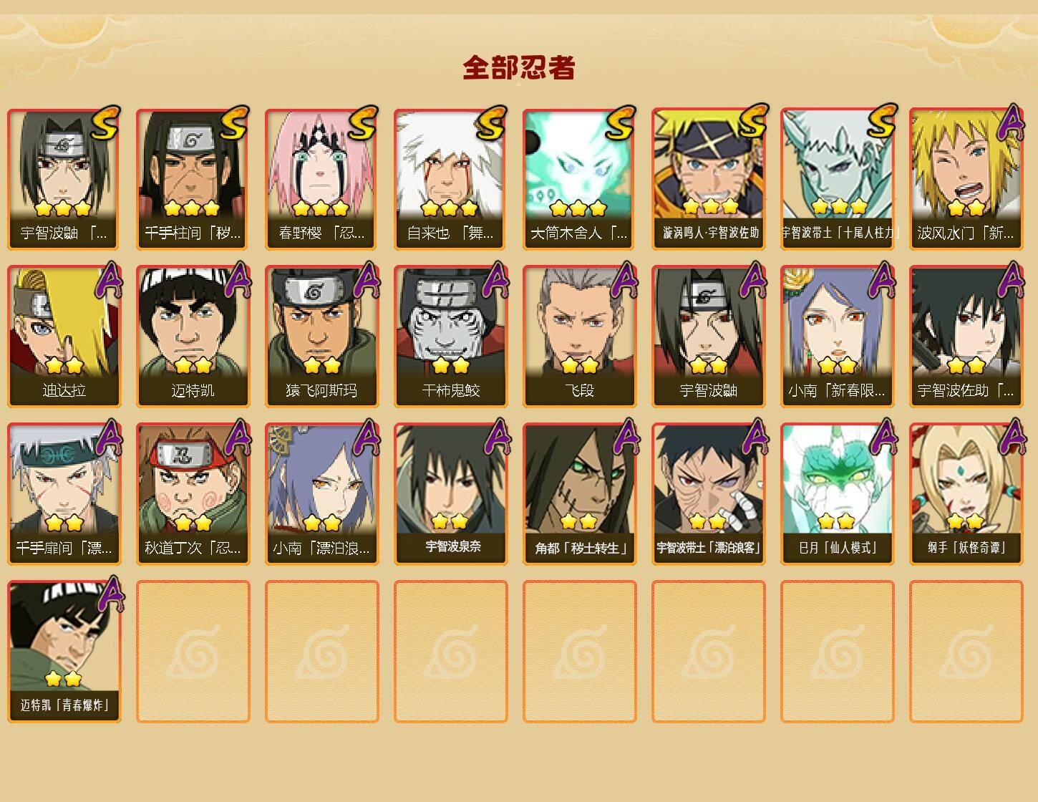Viewport: 1038px width, 802px height.
Task: Open the 宇智波泉奈 ninja card
Action: pyautogui.click(x=451, y=493)
